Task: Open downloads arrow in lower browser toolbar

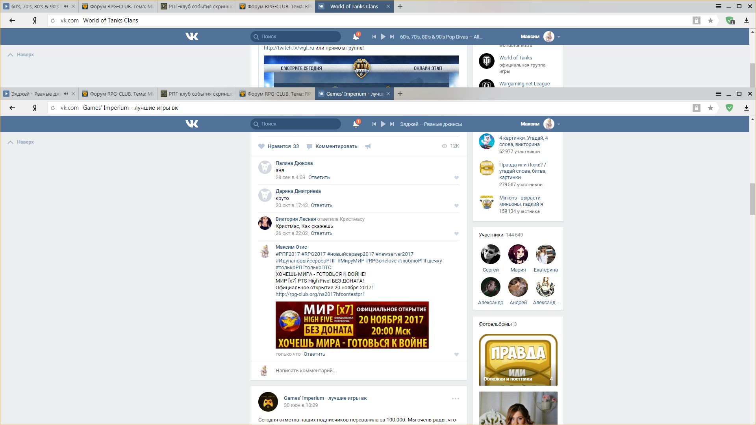Action: 746,108
